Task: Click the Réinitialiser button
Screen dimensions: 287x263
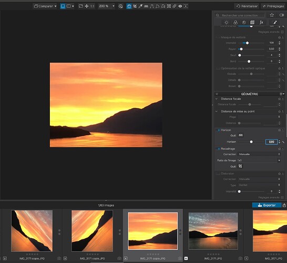Action: pos(247,6)
